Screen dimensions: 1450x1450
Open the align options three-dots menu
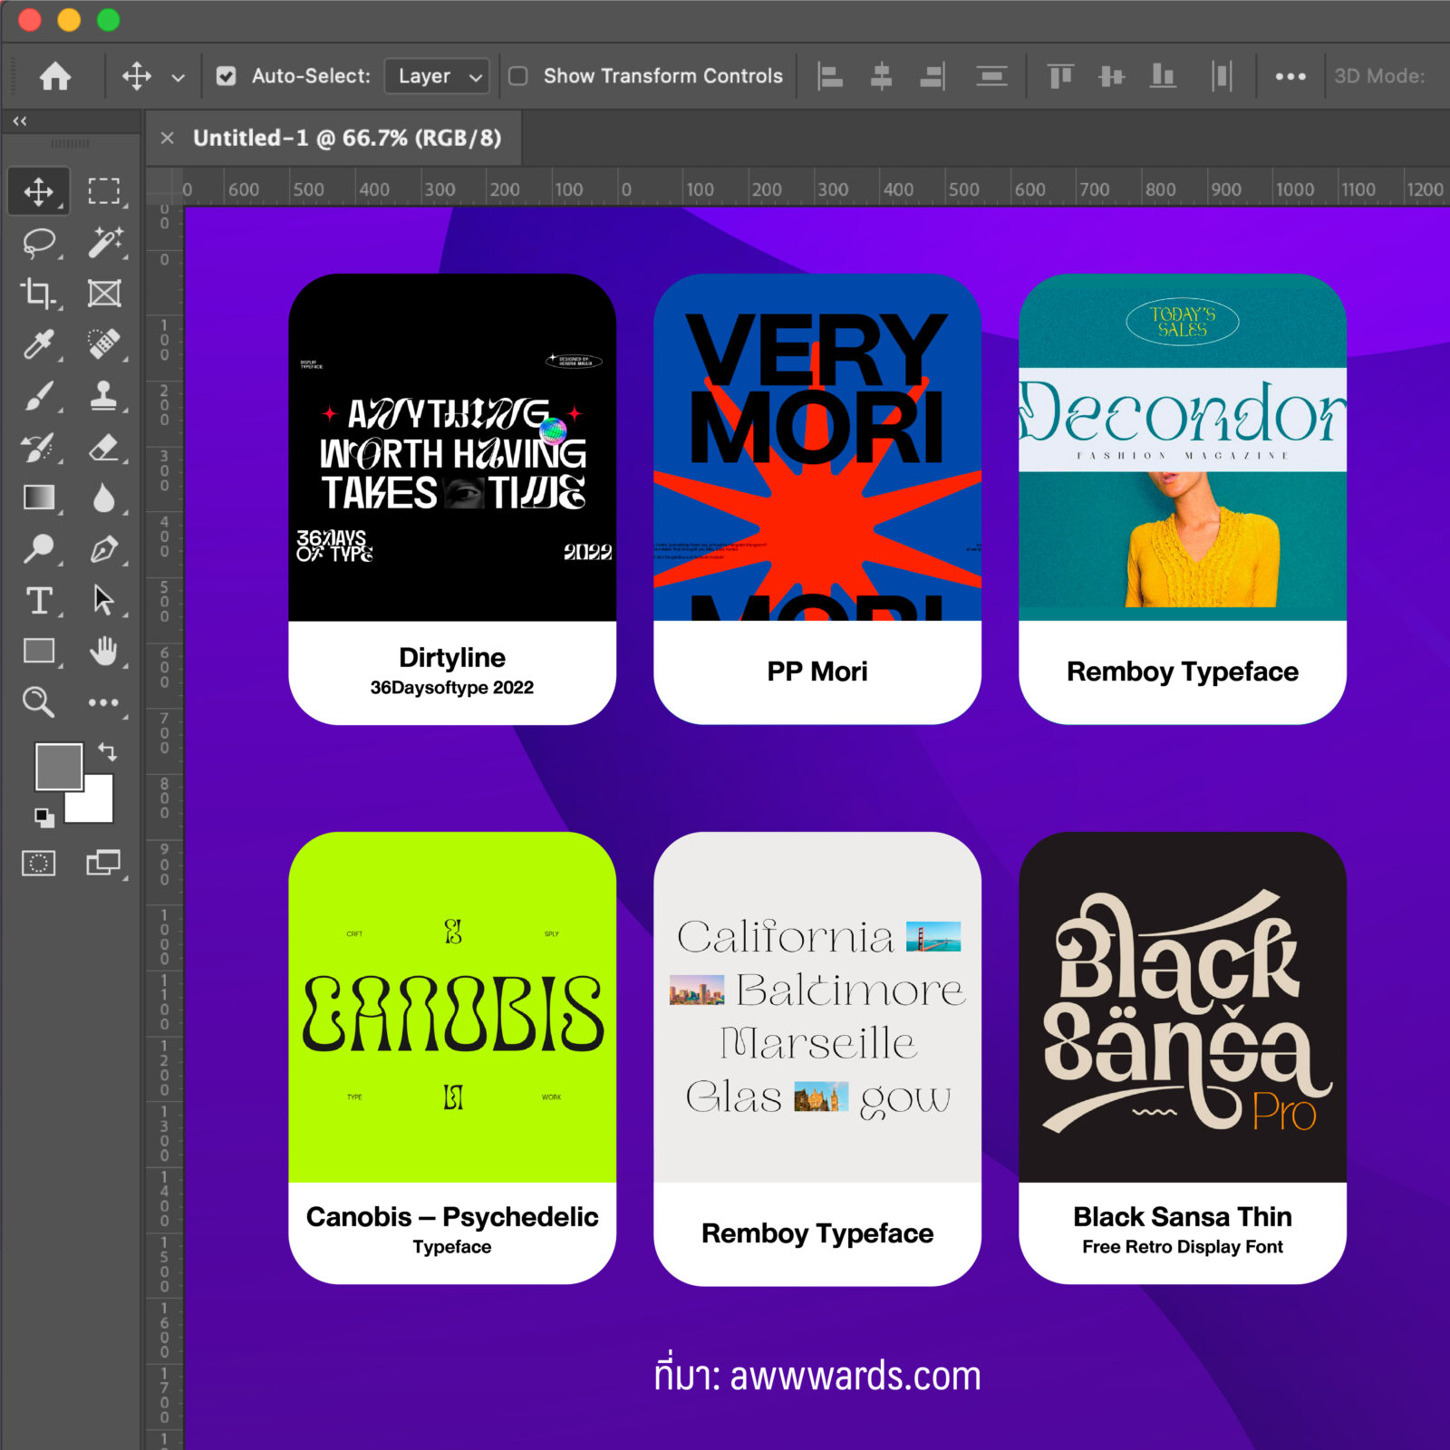point(1290,76)
